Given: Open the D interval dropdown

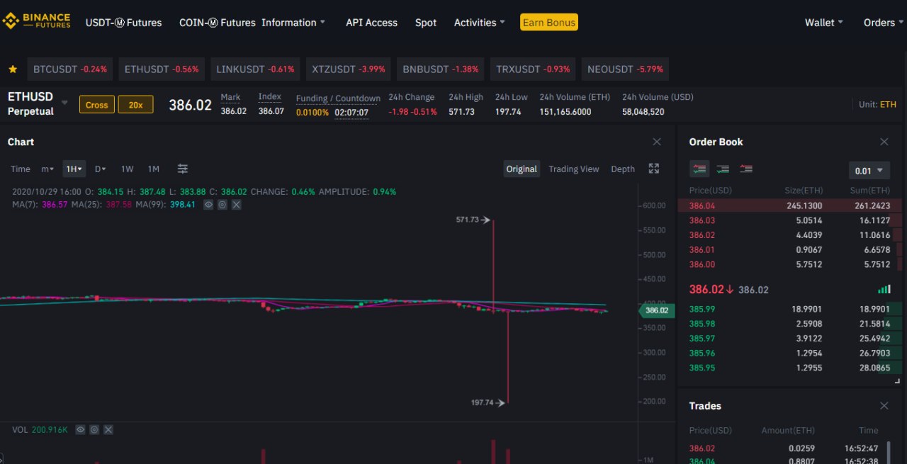Looking at the screenshot, I should (x=100, y=169).
